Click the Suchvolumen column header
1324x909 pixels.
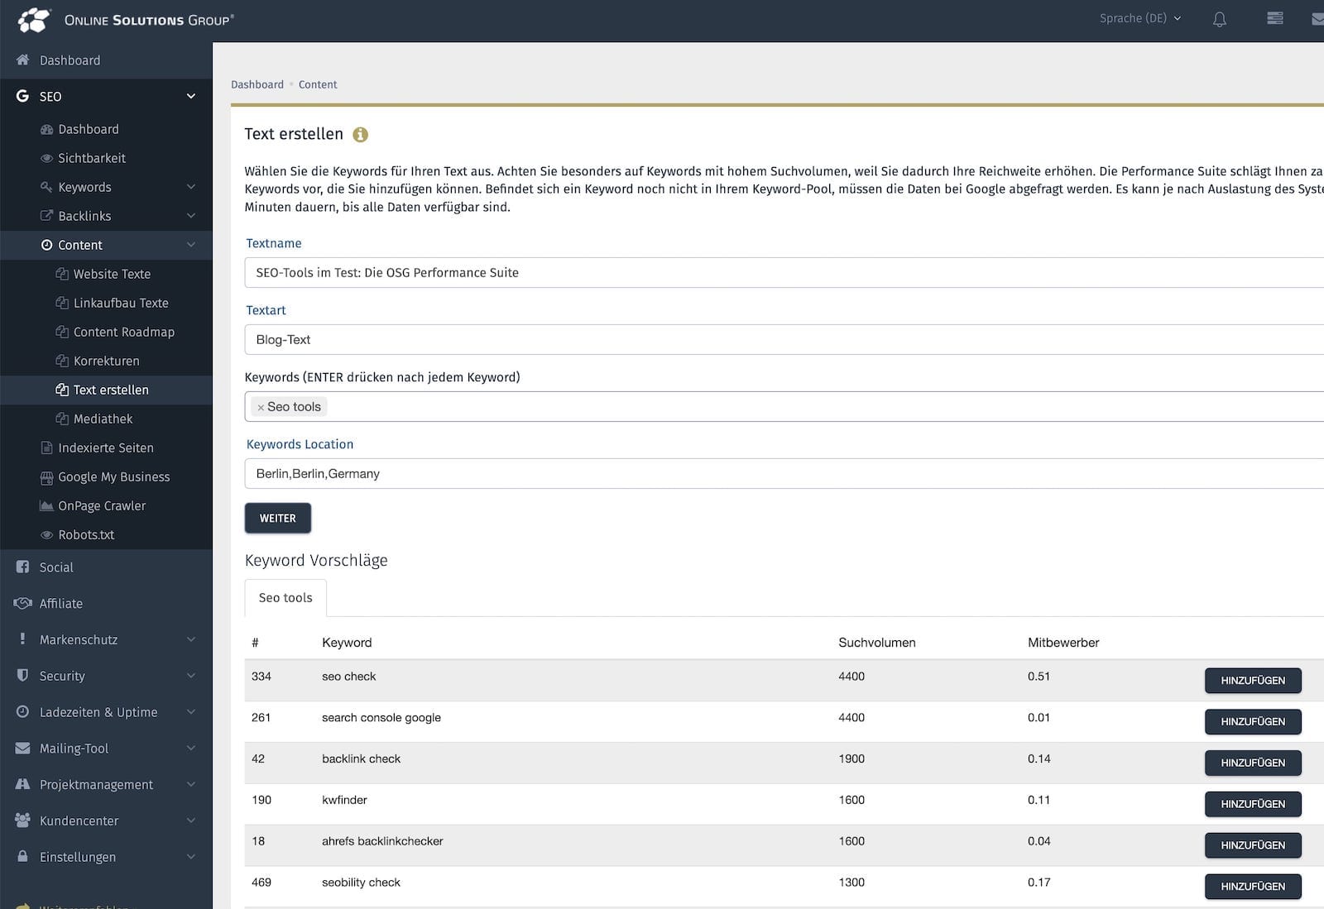(x=877, y=643)
